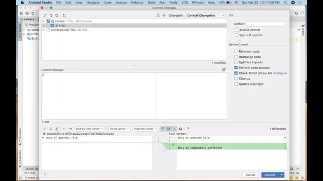
Task: Click inside the Commit Message text area
Action: pos(134,96)
